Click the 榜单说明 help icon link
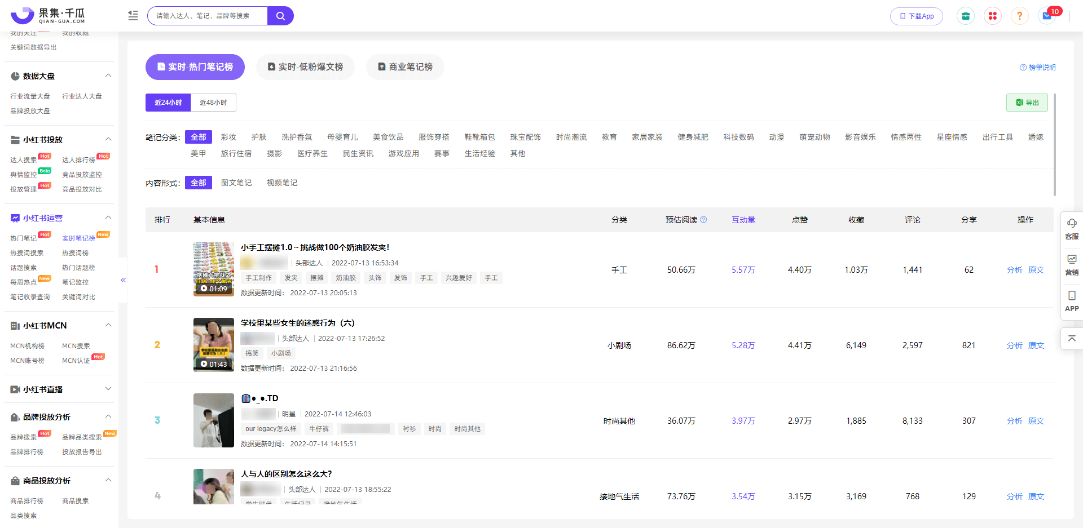Screen dimensions: 1083x528 [x=1037, y=68]
